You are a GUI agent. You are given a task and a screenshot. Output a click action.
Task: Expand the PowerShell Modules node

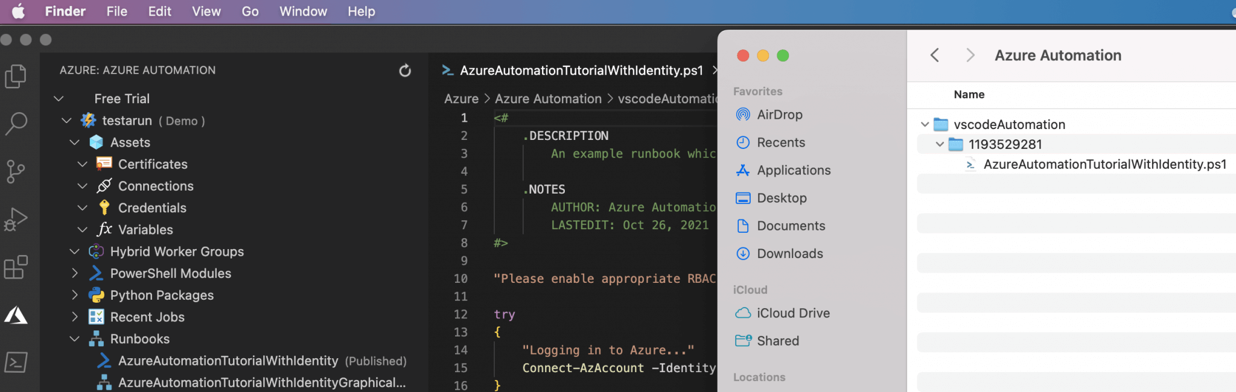coord(74,273)
